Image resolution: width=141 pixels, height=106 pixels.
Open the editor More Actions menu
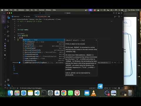pos(122,16)
